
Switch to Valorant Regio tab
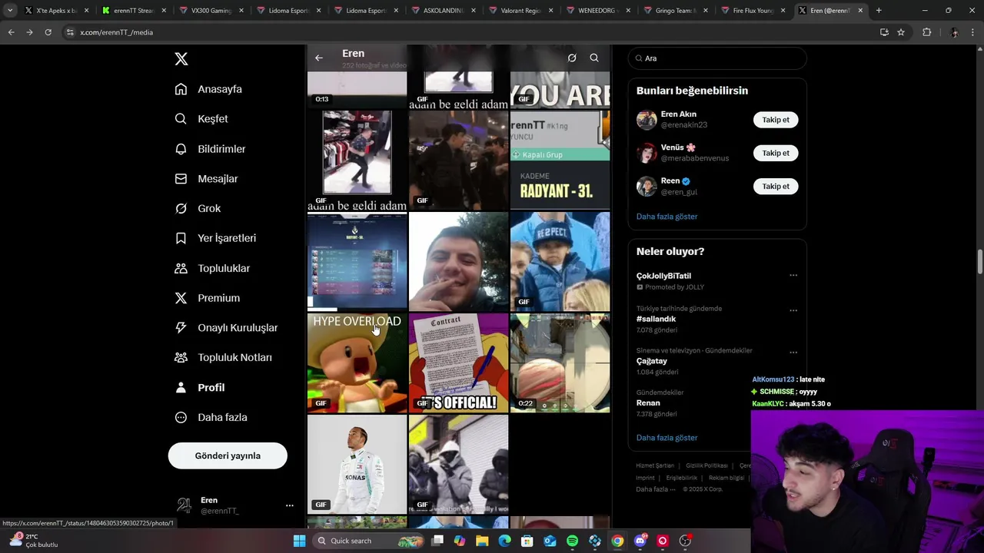pyautogui.click(x=521, y=11)
